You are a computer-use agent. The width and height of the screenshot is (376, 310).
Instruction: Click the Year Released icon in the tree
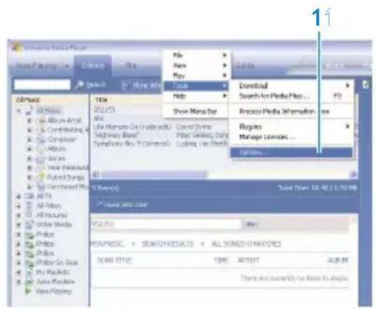point(42,168)
